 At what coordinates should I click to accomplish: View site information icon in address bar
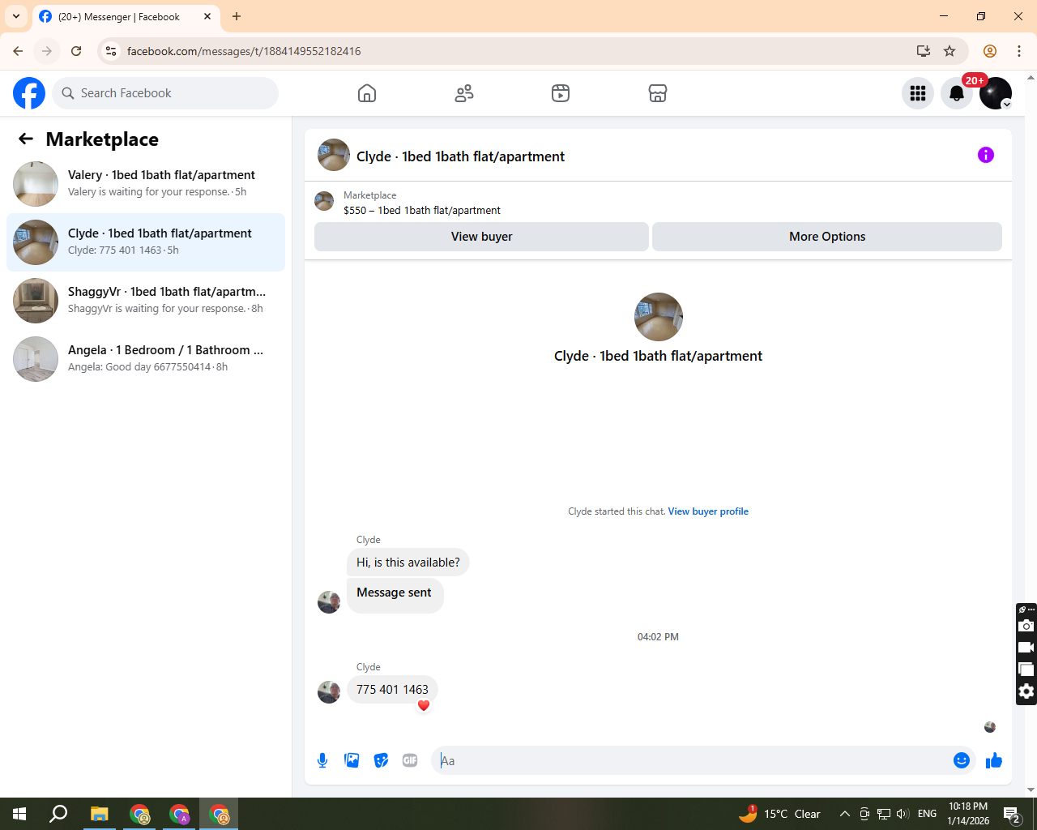coord(111,51)
